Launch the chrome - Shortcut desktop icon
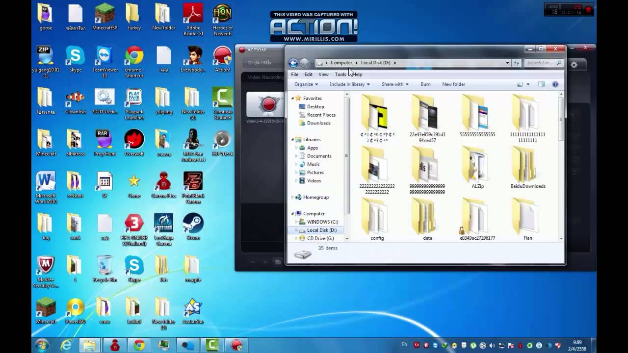 (134, 62)
